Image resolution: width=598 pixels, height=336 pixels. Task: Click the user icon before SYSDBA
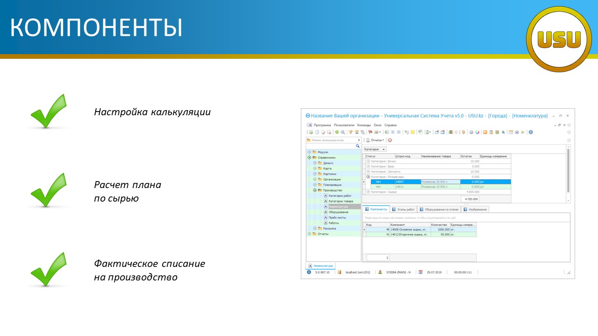pyautogui.click(x=380, y=272)
